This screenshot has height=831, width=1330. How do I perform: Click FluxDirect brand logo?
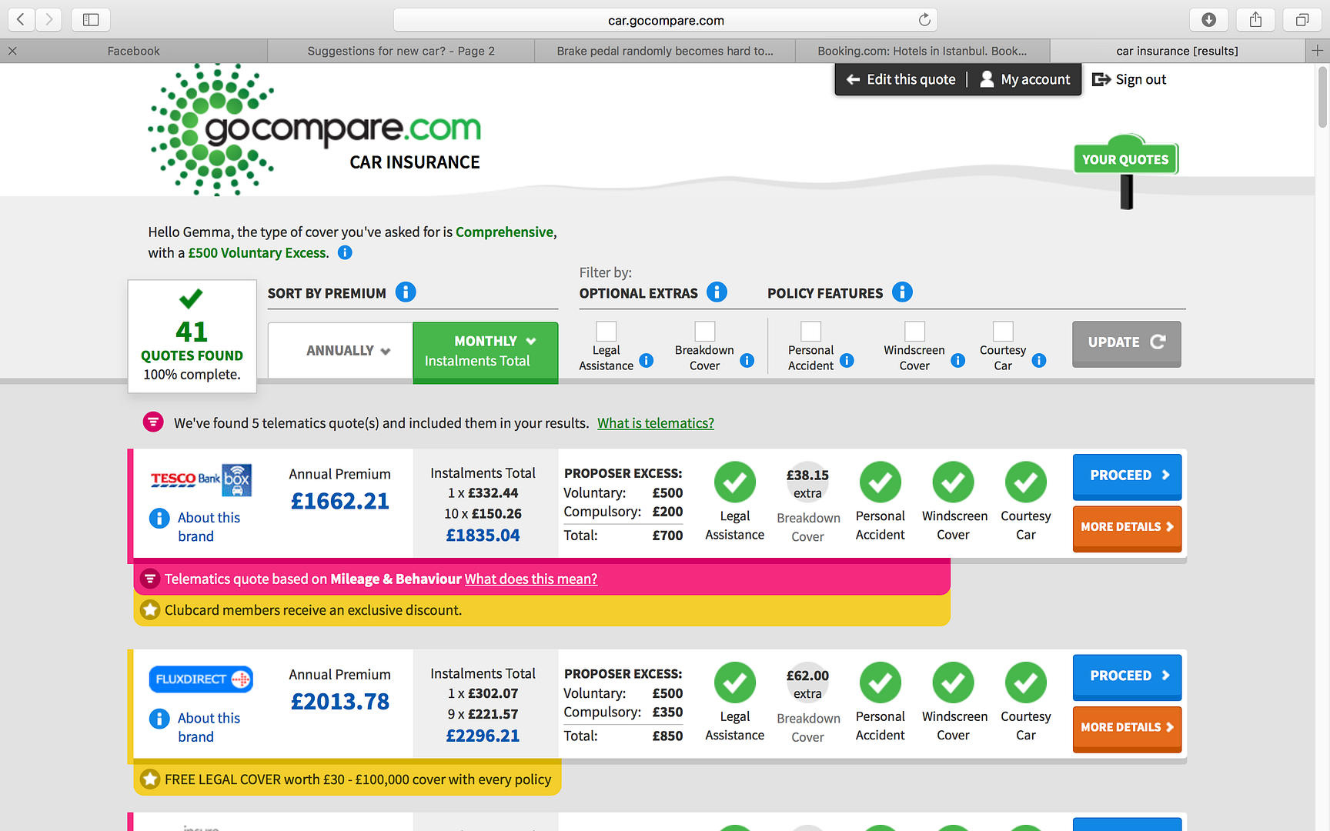coord(201,679)
